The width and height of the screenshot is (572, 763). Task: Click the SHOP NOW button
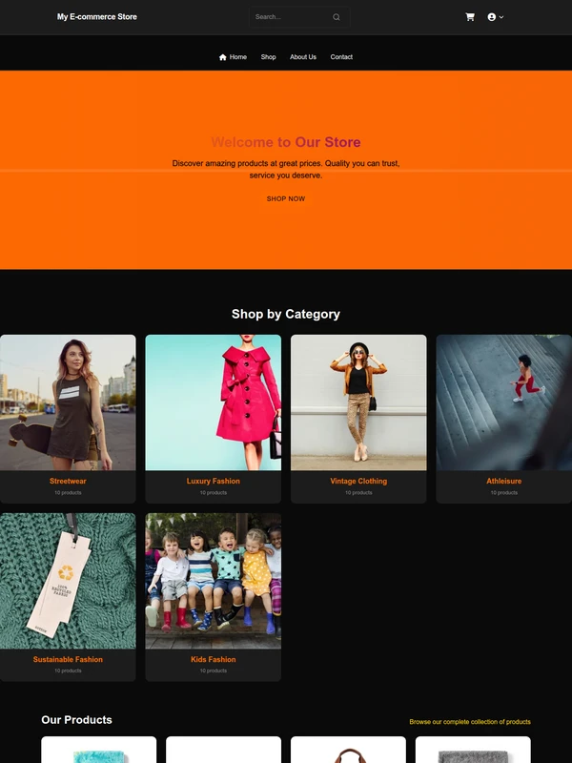286,198
